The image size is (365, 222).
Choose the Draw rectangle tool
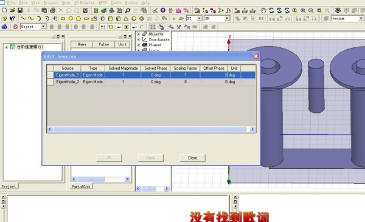tap(63, 19)
